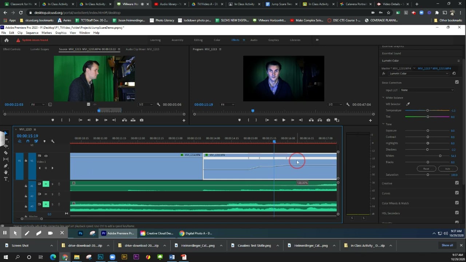Open timeline display settings wrench

coord(52,141)
